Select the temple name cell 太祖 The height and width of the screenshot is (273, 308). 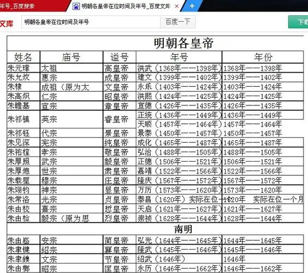click(x=72, y=68)
